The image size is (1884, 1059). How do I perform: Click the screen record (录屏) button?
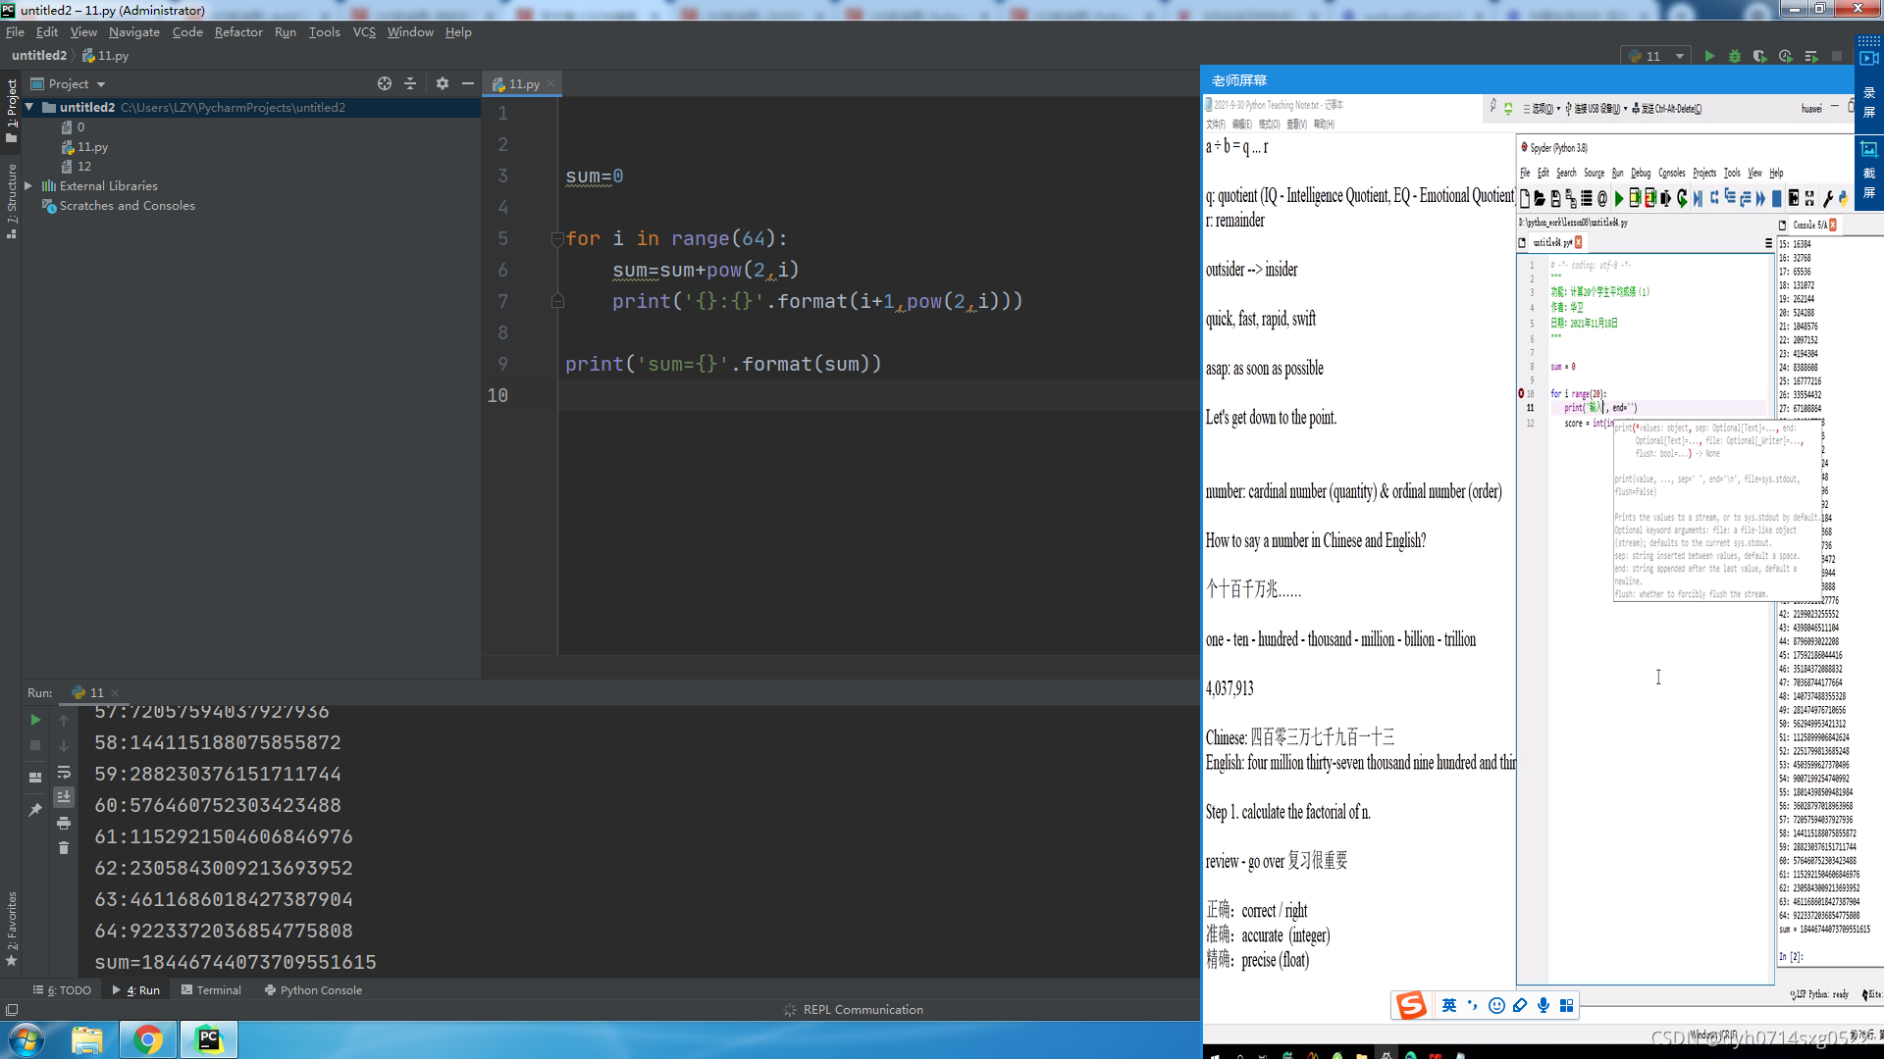point(1869,83)
